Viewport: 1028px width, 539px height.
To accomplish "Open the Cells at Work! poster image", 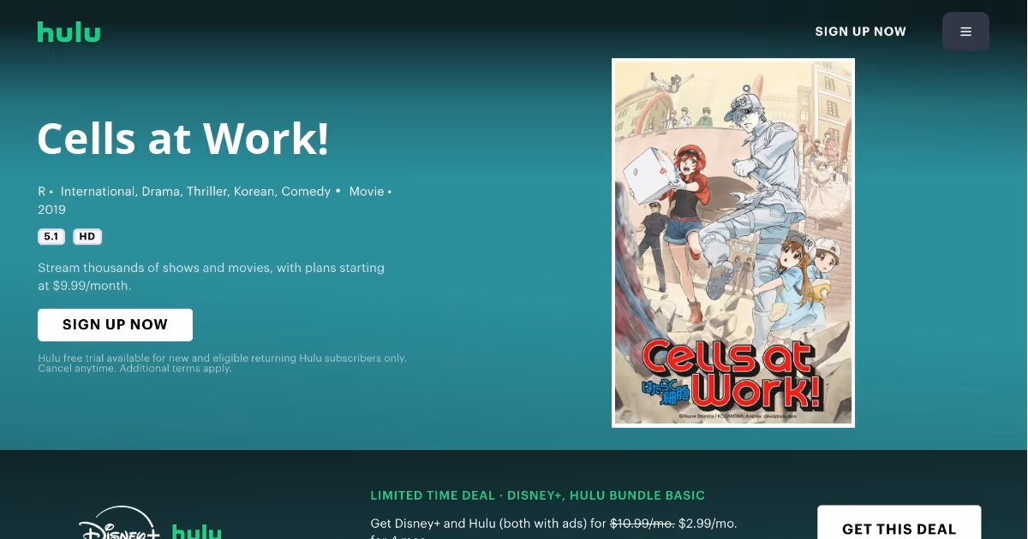I will pyautogui.click(x=733, y=243).
